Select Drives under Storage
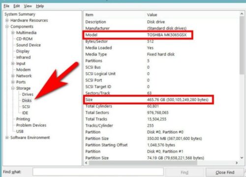246x177 pixels. tap(28, 94)
